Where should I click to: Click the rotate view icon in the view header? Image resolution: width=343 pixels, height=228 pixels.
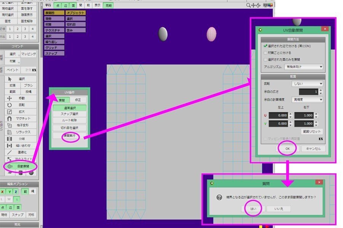click(258, 5)
